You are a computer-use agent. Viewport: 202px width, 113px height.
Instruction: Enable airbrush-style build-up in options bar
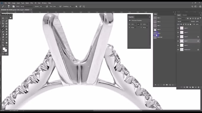coord(60,6)
